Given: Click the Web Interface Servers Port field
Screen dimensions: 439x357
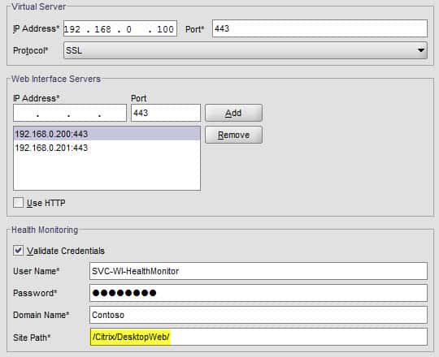Looking at the screenshot, I should coord(166,113).
